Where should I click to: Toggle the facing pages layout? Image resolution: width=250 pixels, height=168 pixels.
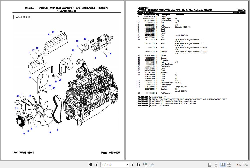point(222,165)
